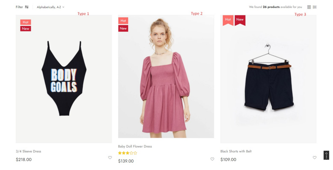The image size is (333, 170).
Task: Add Black Shorts with Belt to wishlist
Action: [x=314, y=157]
